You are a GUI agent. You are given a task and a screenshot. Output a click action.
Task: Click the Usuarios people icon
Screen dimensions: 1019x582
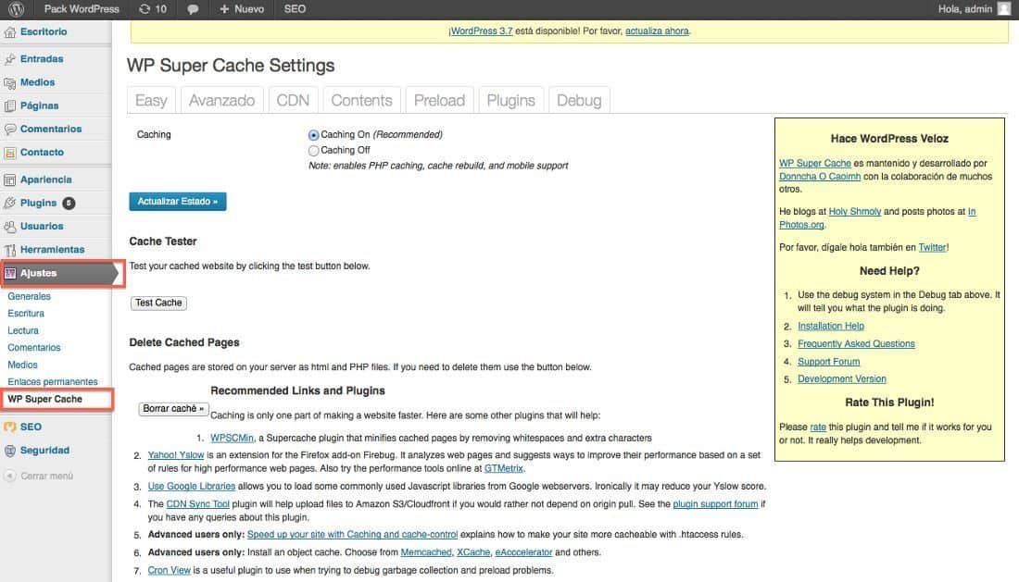(10, 227)
